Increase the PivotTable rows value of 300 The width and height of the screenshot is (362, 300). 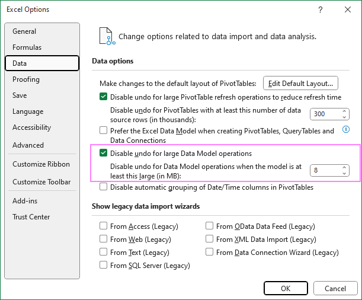(344, 111)
